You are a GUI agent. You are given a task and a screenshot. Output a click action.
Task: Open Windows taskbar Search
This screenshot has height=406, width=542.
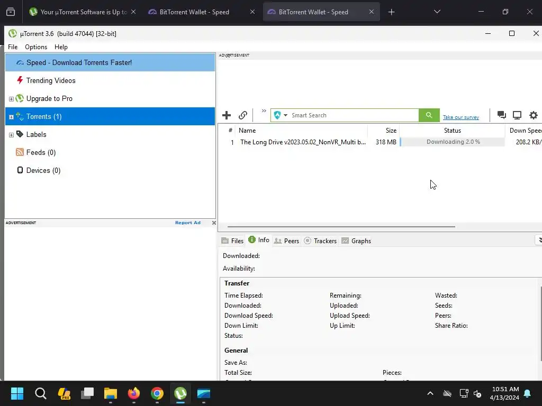(x=40, y=393)
